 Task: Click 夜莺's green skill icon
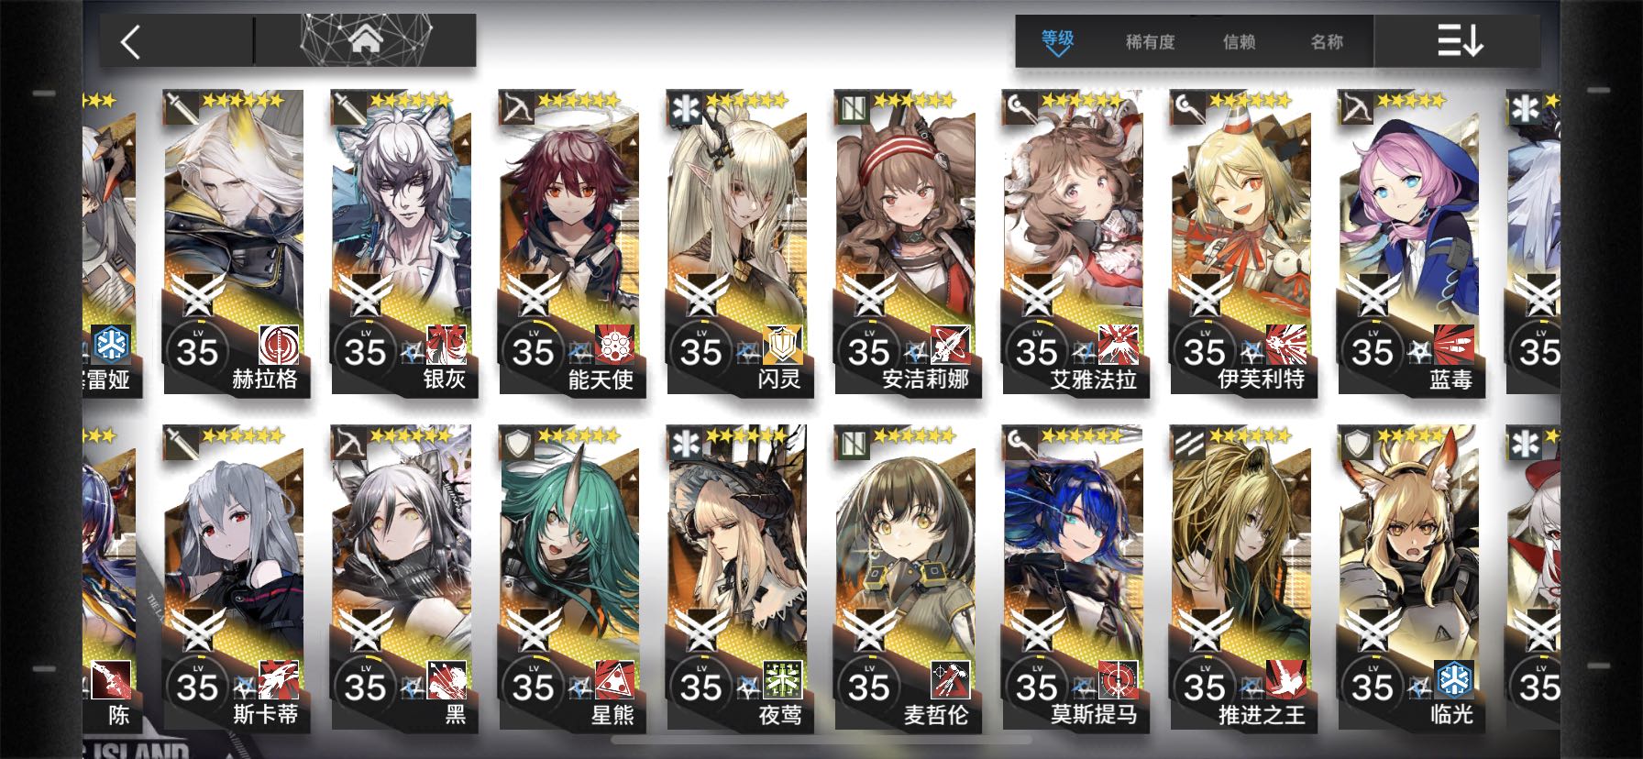[783, 680]
